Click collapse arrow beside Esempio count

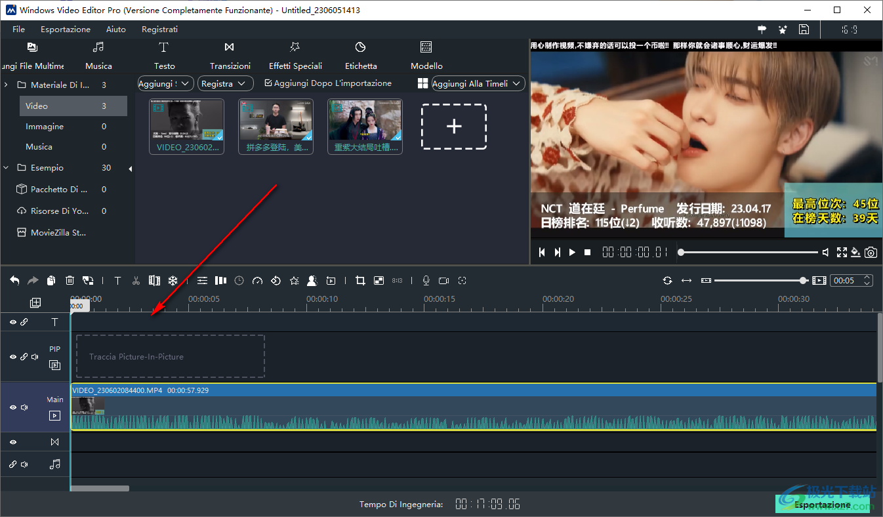[x=130, y=169]
